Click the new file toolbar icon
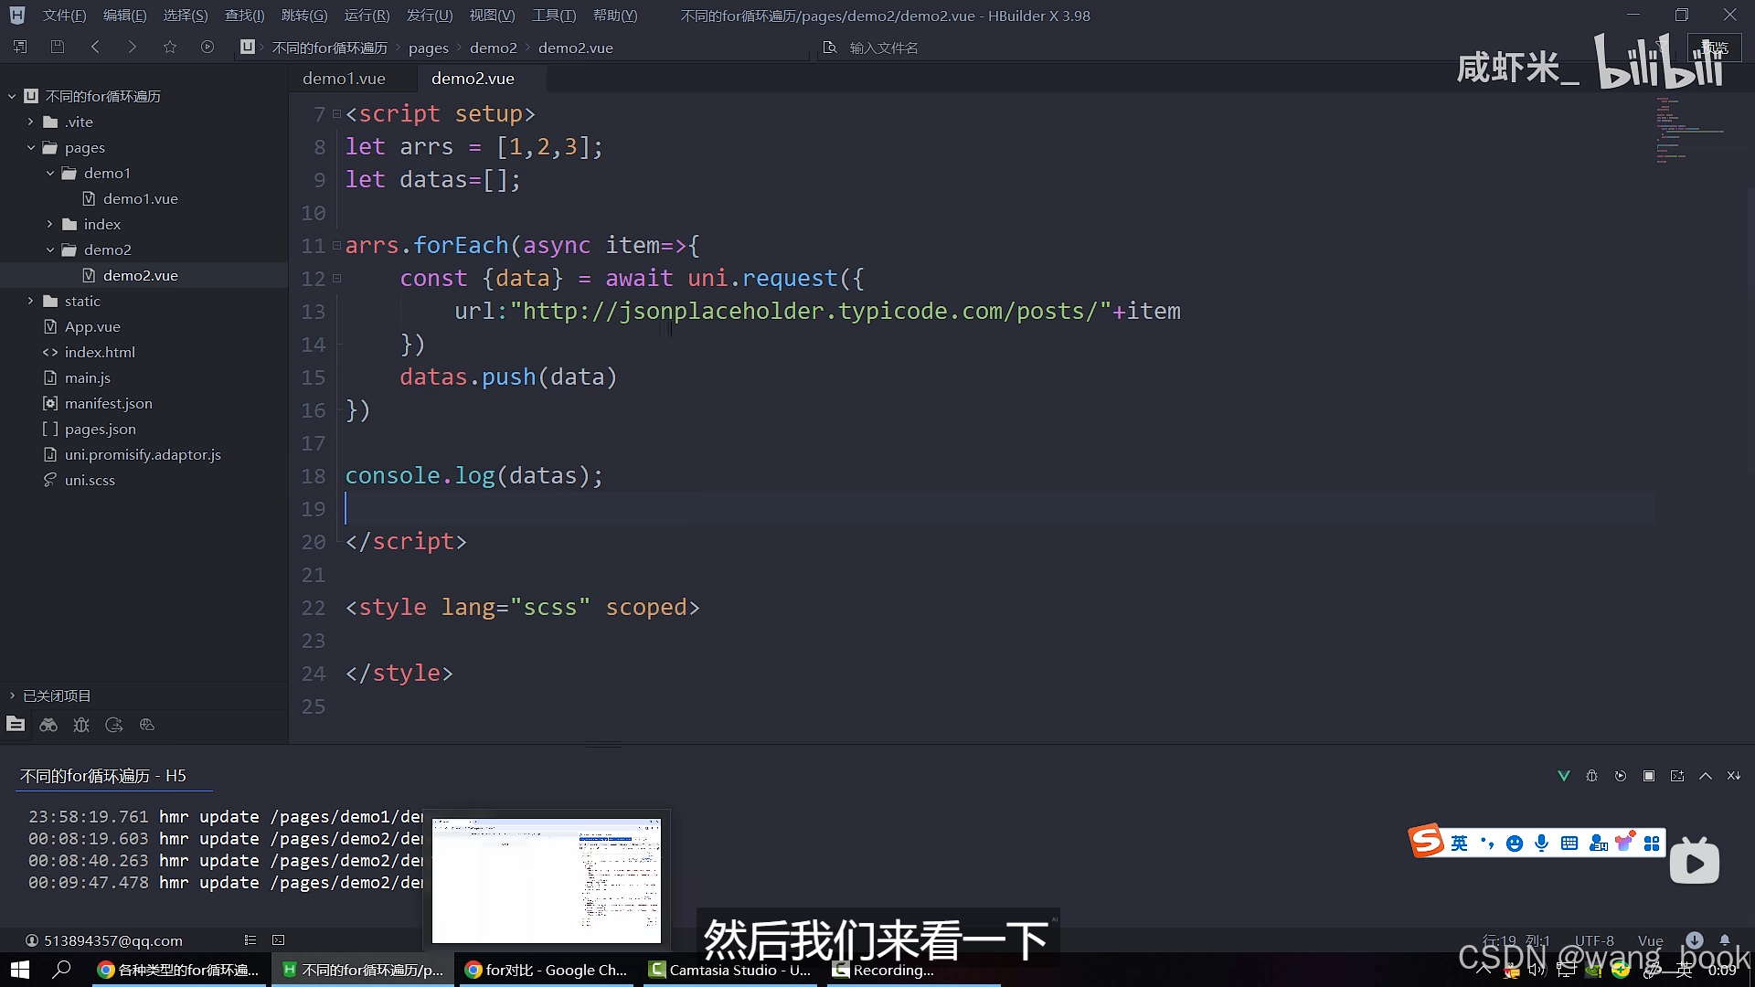Screen dimensions: 1755x987 [x=20, y=47]
